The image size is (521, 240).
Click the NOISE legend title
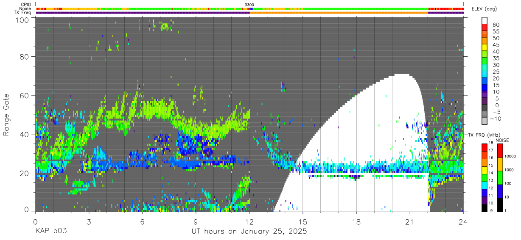point(502,140)
